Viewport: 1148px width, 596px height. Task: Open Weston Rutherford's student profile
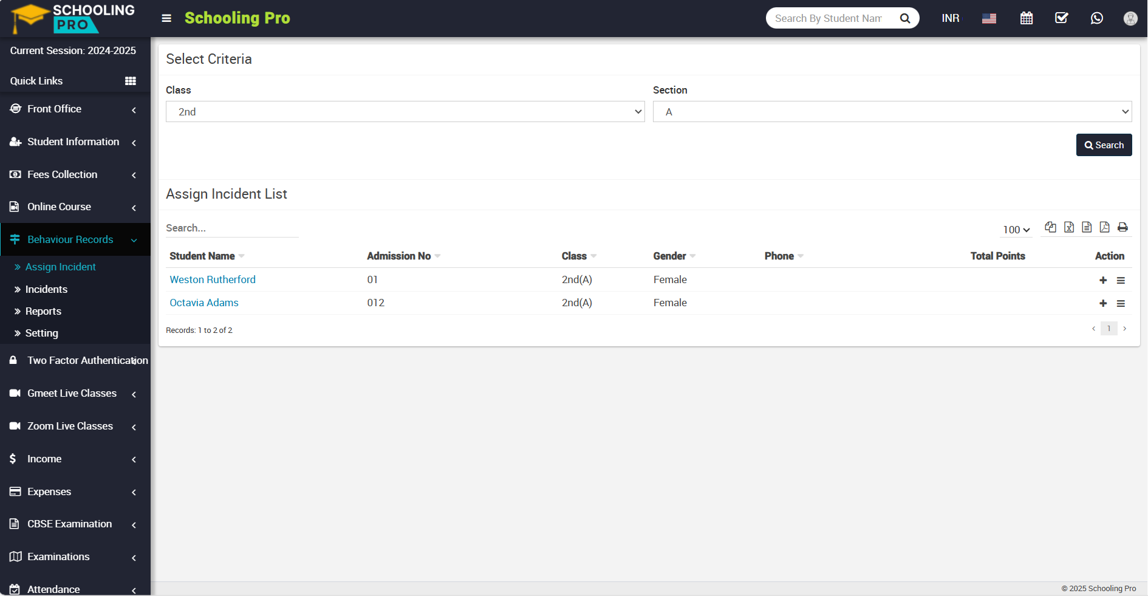point(213,279)
